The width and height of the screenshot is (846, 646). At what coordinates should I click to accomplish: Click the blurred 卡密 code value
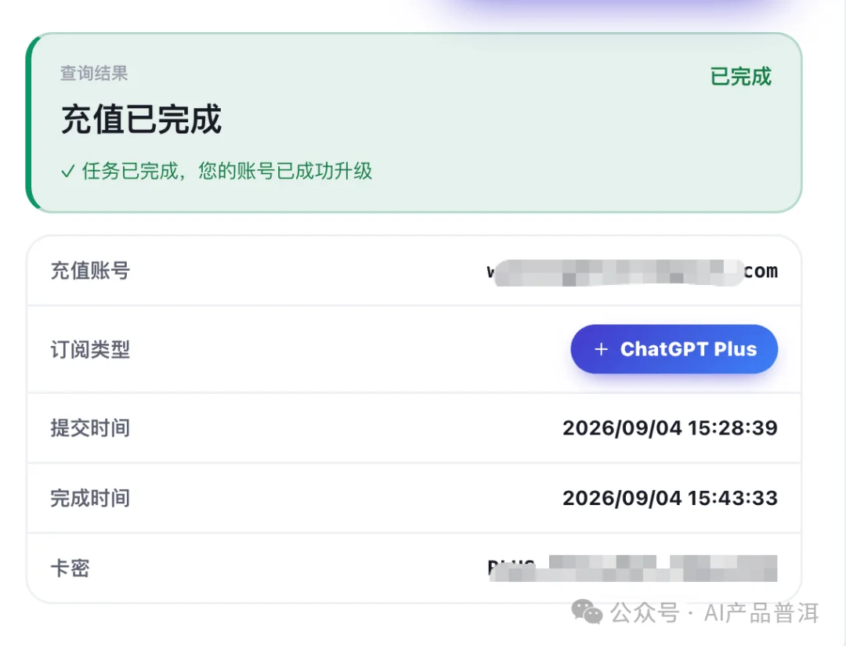coord(632,568)
